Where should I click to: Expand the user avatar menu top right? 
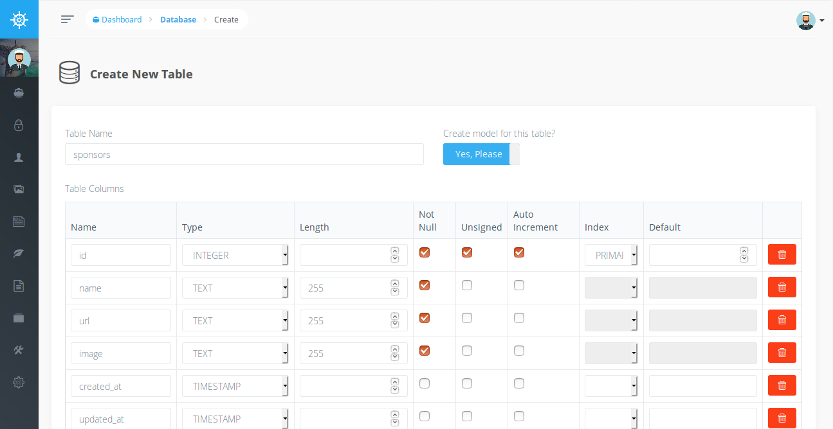click(x=810, y=21)
